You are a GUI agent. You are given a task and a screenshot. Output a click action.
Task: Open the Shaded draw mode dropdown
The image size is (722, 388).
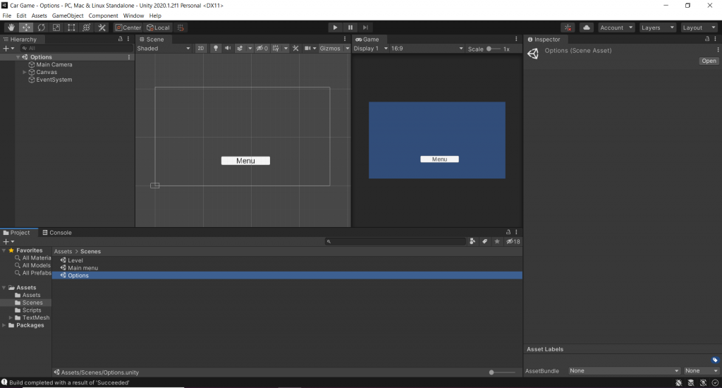point(164,49)
